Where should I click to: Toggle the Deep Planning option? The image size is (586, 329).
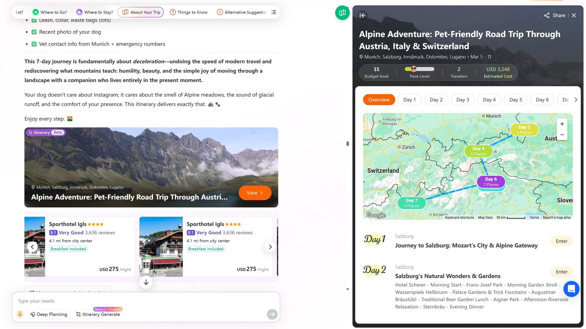tap(49, 314)
